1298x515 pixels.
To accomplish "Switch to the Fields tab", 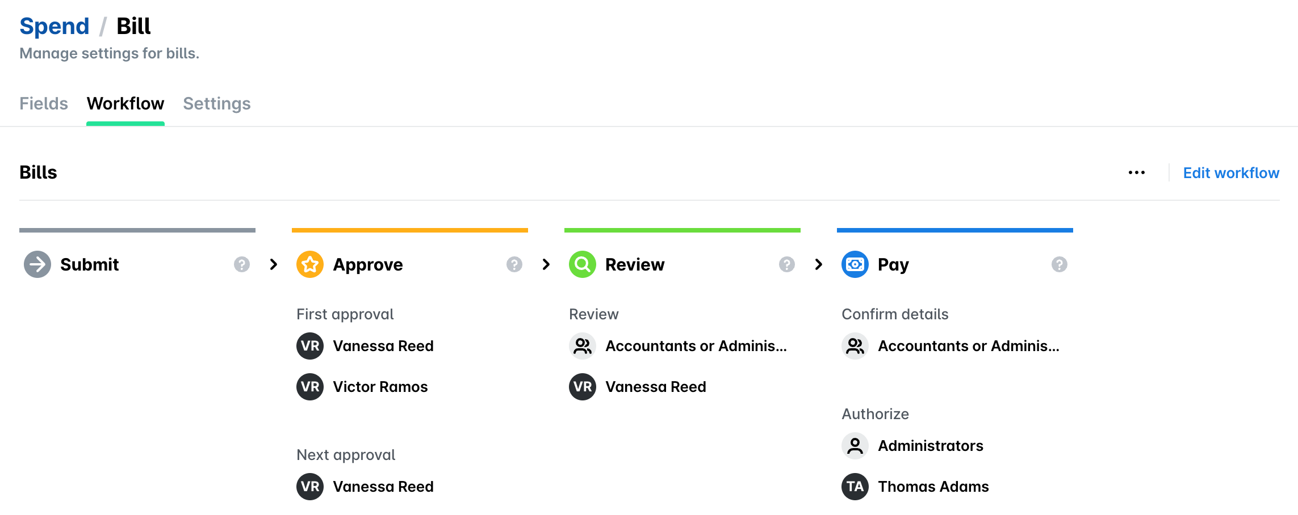I will pos(44,104).
